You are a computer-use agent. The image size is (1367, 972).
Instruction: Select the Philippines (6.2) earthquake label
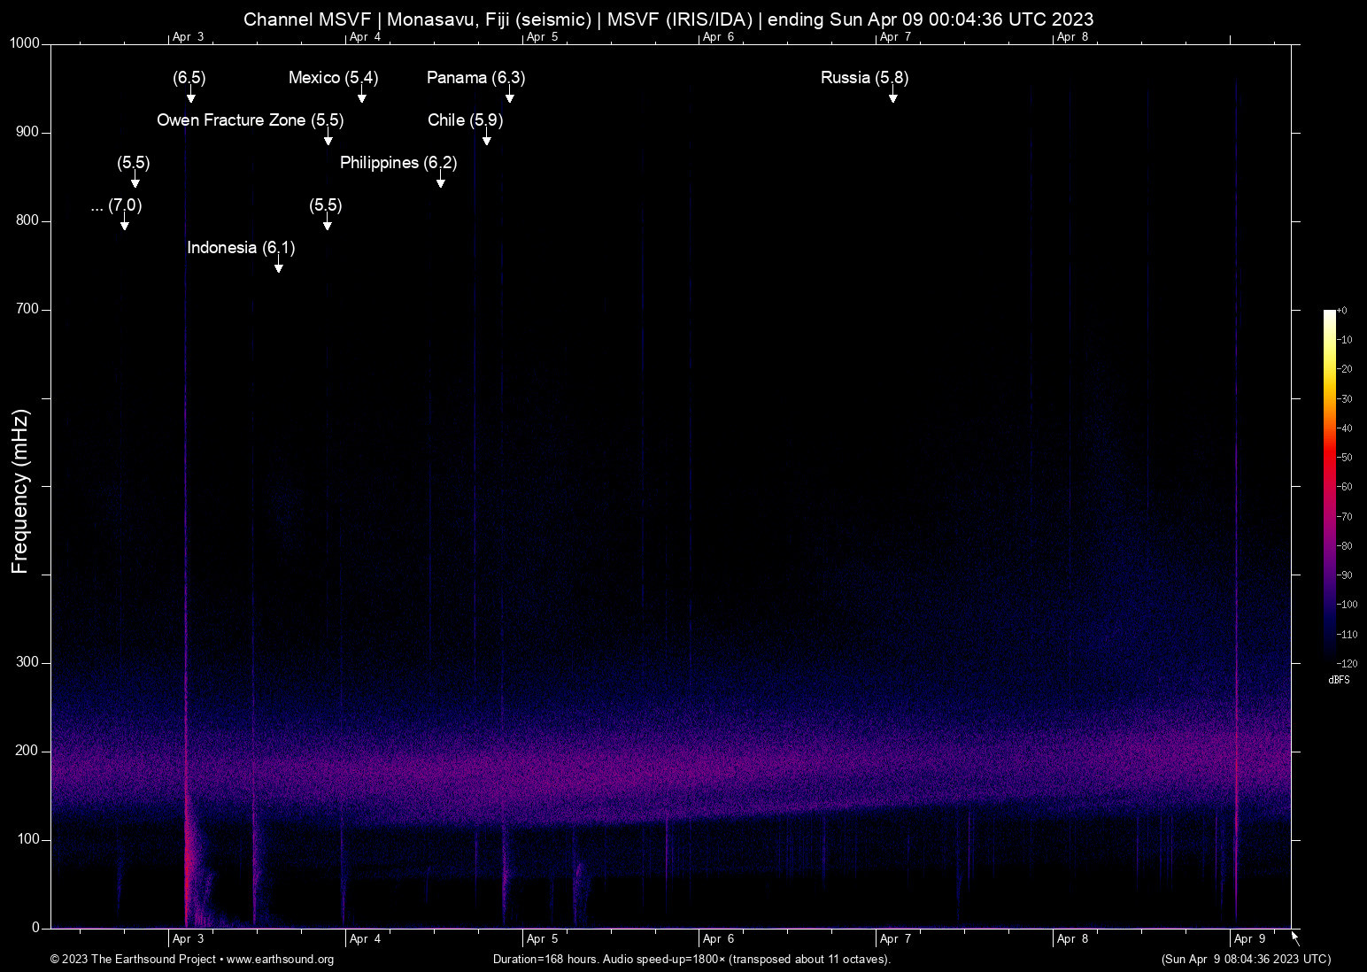(x=398, y=163)
